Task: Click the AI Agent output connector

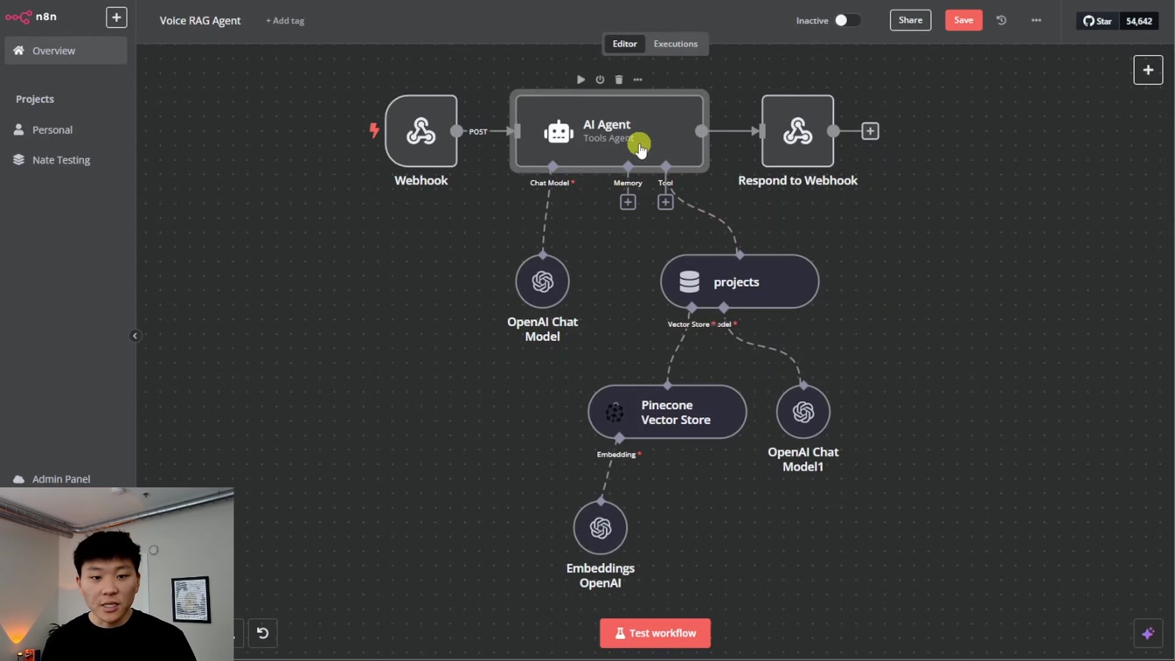Action: click(701, 131)
